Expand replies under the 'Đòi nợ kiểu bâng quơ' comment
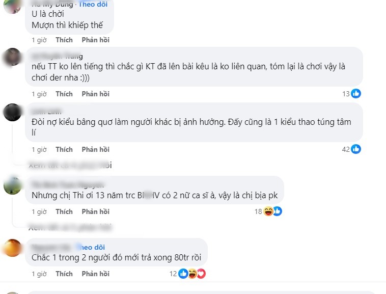 (71, 165)
